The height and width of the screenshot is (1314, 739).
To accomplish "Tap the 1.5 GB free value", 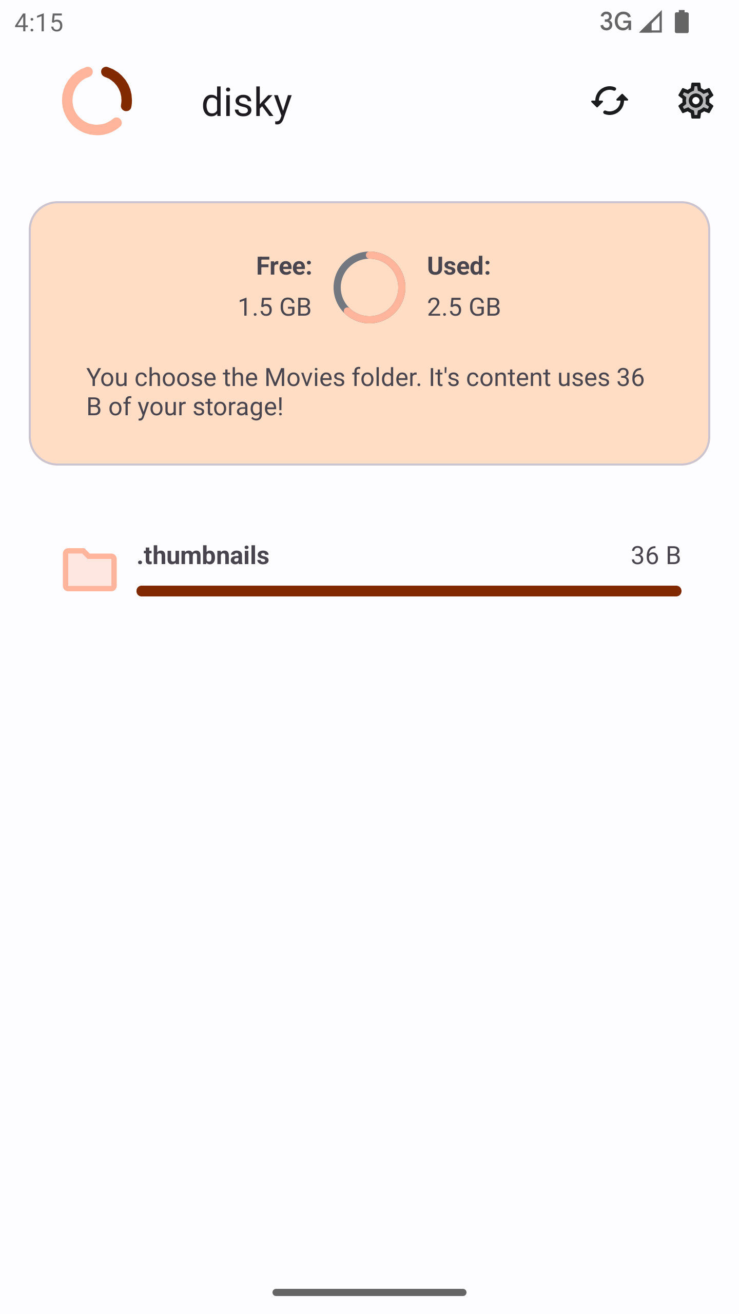I will click(275, 307).
